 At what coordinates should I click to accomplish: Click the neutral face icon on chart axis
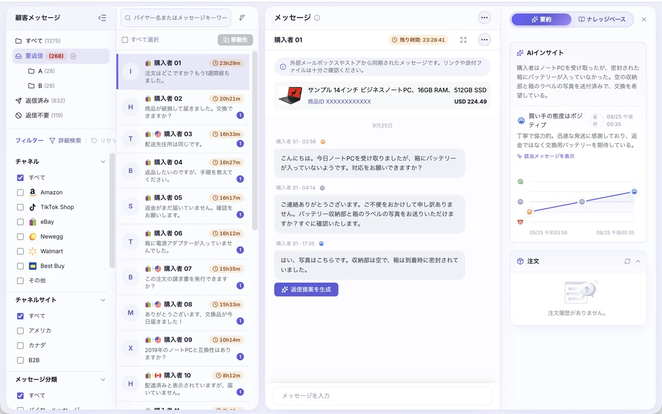(520, 201)
